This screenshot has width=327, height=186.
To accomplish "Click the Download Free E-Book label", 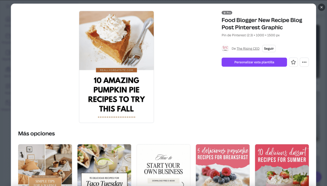I will (163, 181).
